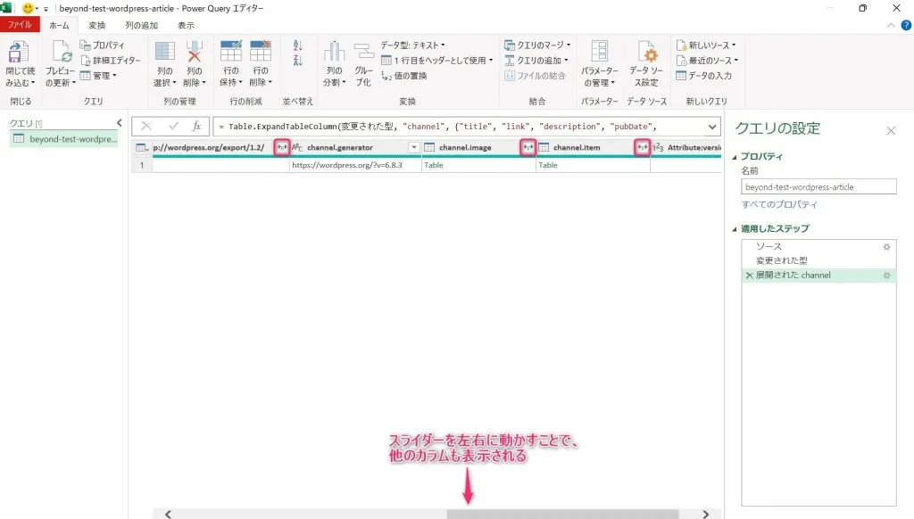Open the 列の選択 column chooser icon
This screenshot has width=914, height=519.
(165, 53)
